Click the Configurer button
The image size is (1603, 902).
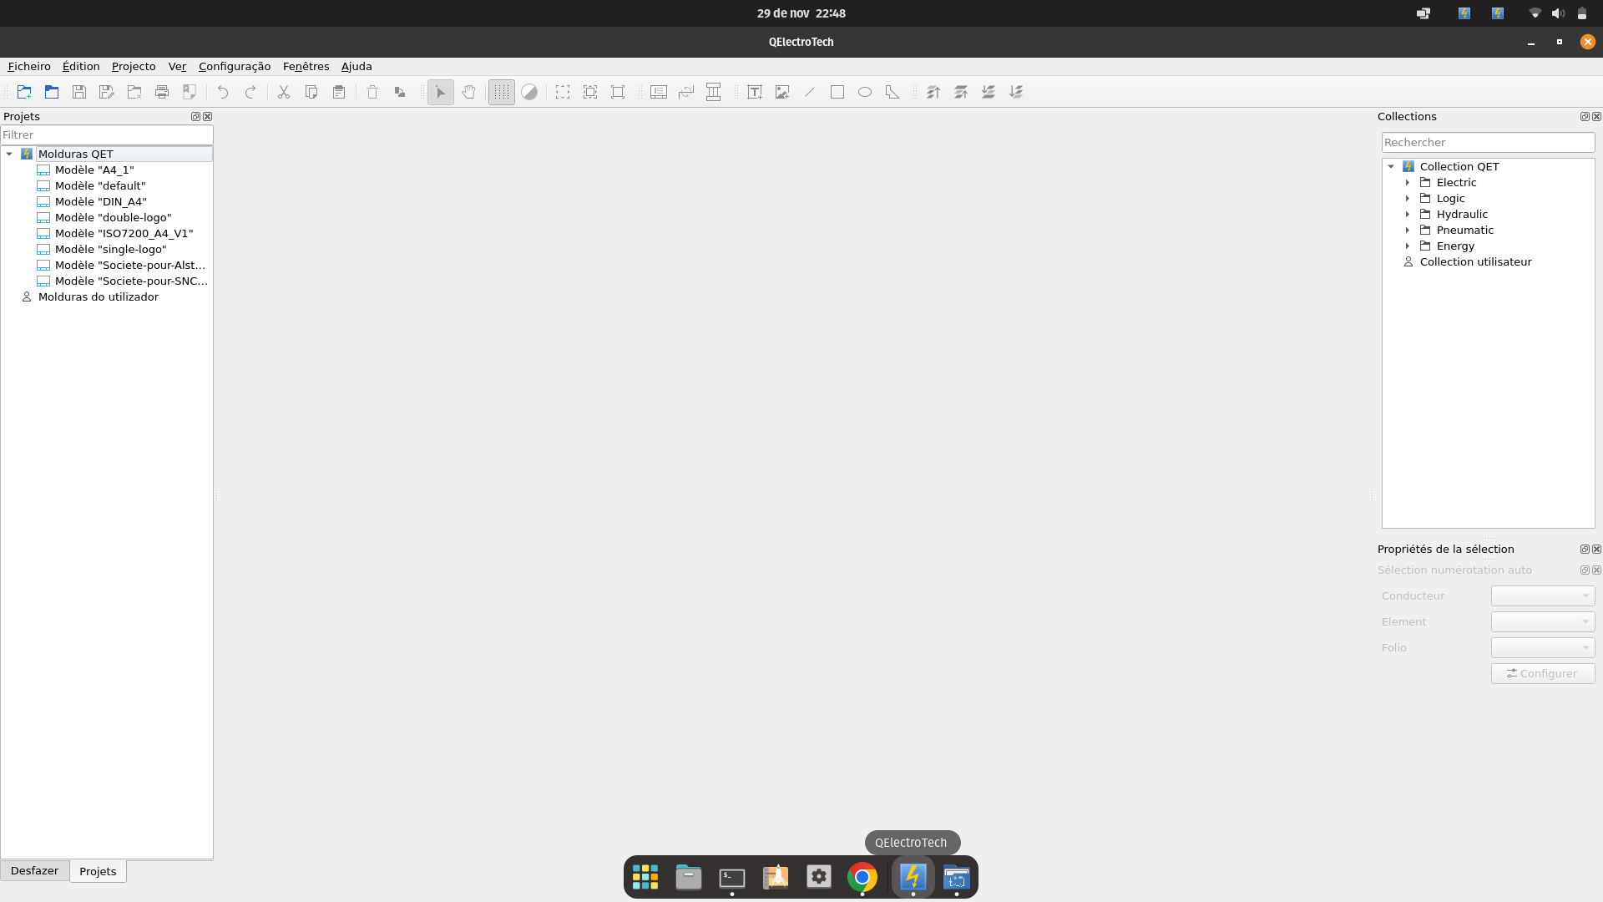(1542, 673)
